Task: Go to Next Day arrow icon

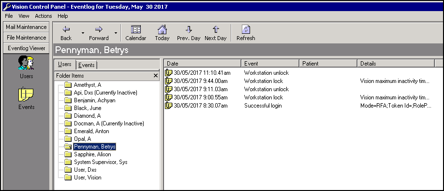Action: pyautogui.click(x=216, y=29)
